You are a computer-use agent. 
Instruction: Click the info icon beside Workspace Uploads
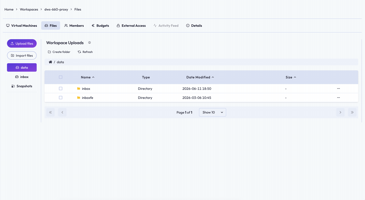(89, 43)
